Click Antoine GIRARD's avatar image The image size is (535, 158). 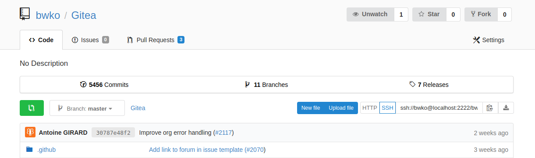pyautogui.click(x=30, y=133)
